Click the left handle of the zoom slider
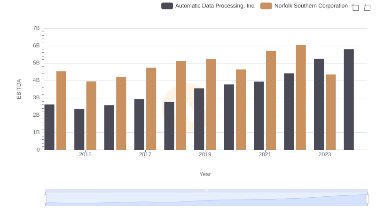376x217 pixels. 45,199
